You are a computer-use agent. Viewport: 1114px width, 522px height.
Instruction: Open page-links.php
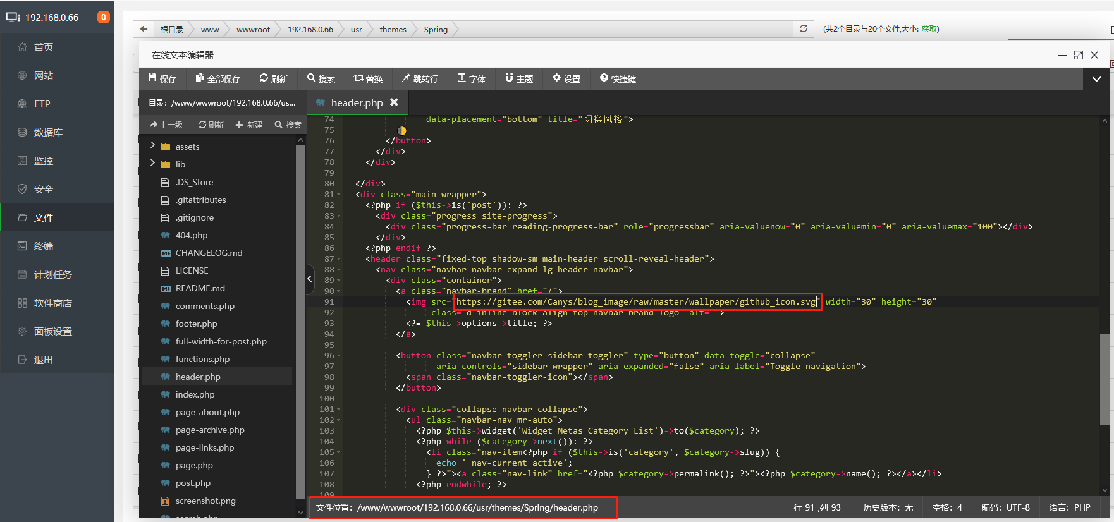(205, 447)
